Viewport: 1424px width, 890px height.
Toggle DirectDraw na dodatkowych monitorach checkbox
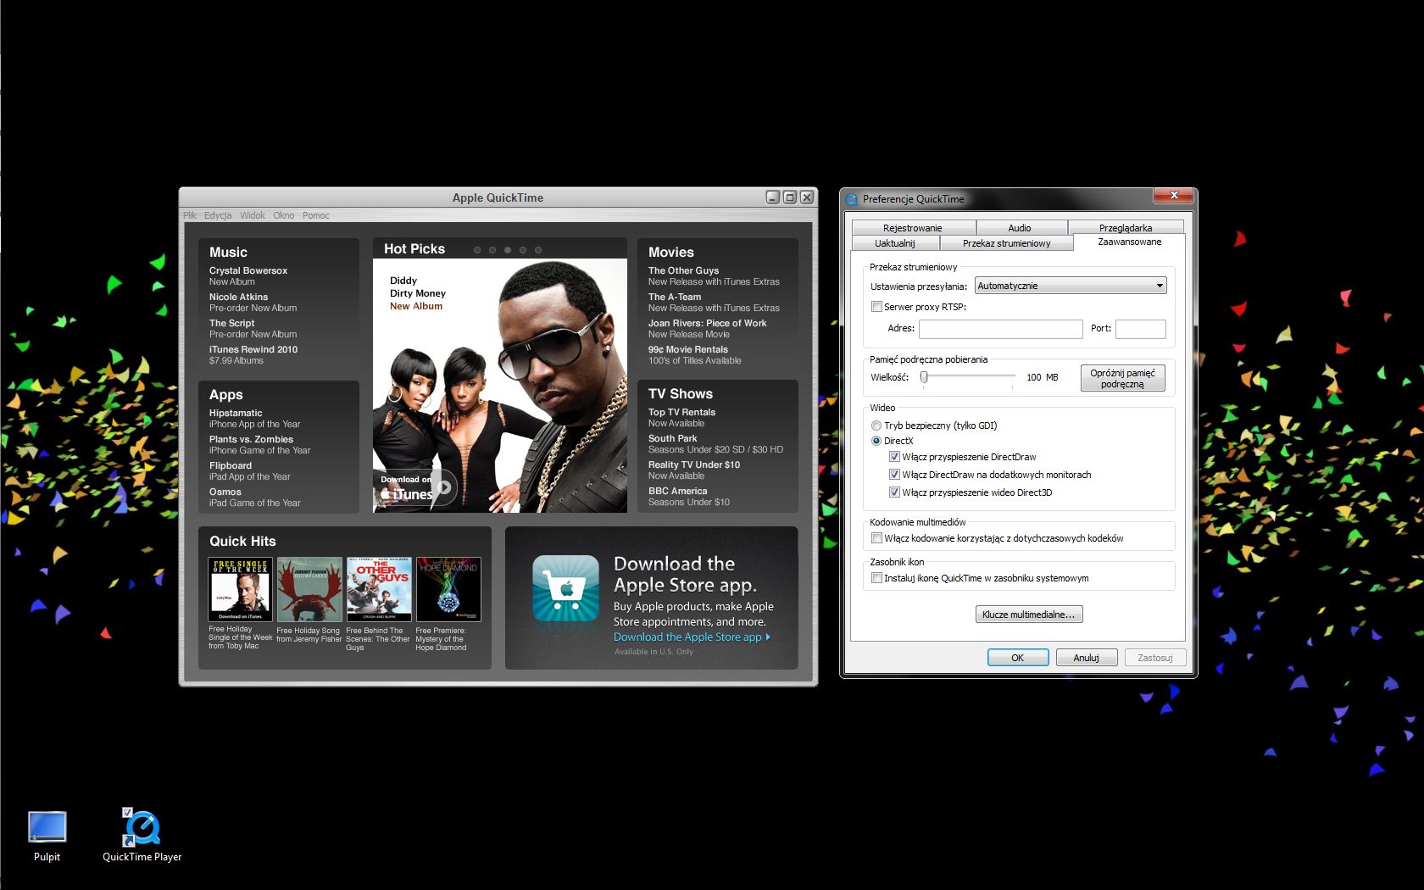pyautogui.click(x=894, y=475)
